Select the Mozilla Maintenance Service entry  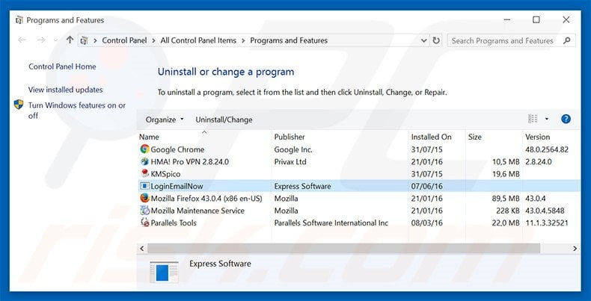pyautogui.click(x=197, y=211)
